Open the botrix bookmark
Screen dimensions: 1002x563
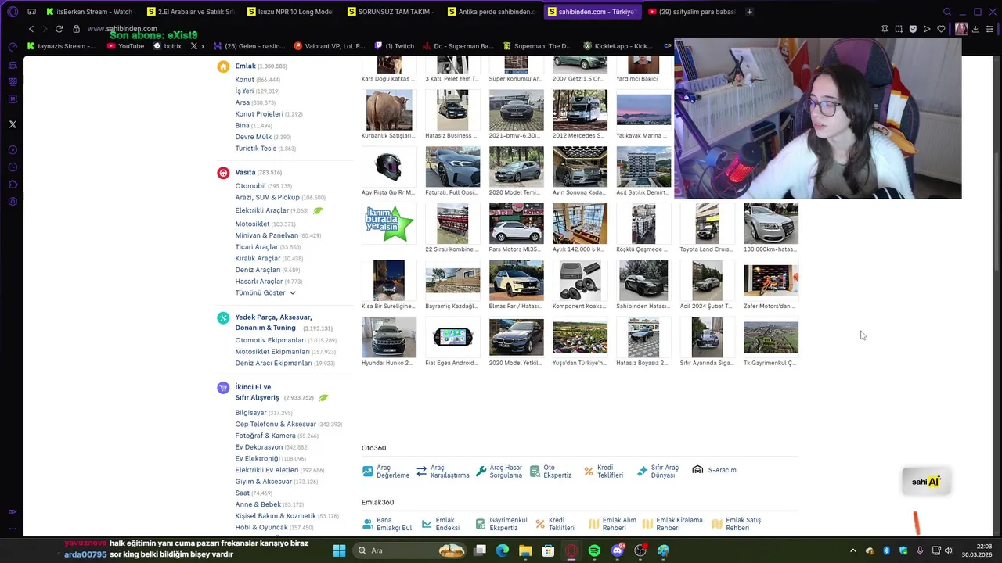pyautogui.click(x=167, y=46)
